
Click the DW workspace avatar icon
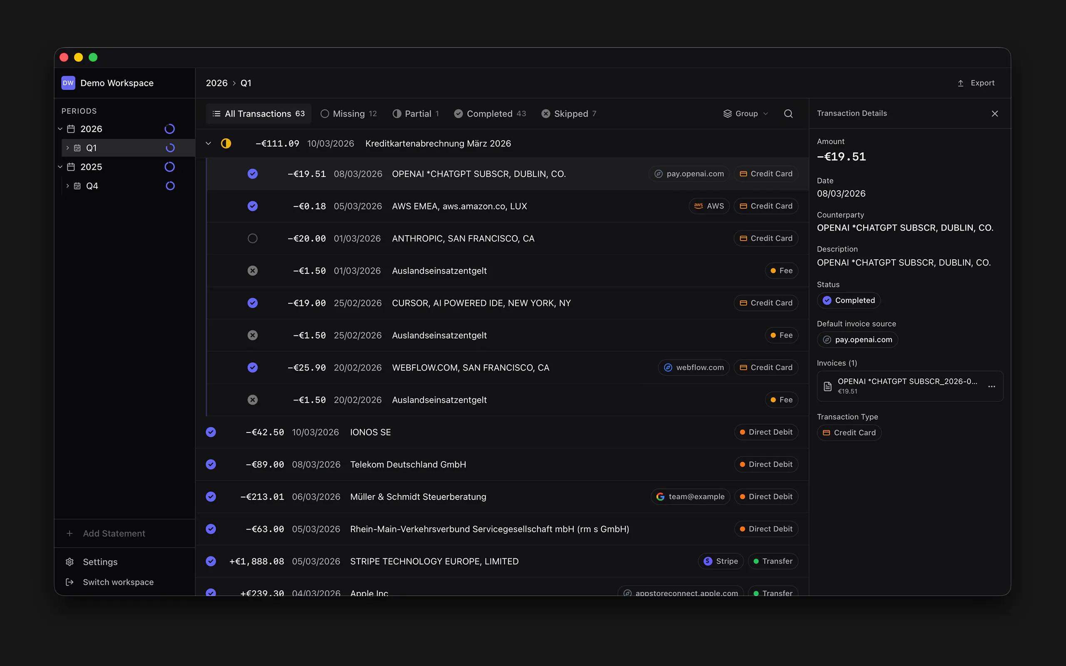[x=68, y=83]
